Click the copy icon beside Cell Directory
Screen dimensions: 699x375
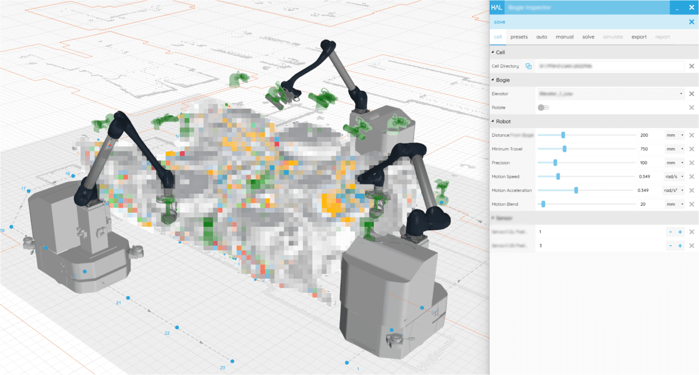[x=529, y=66]
